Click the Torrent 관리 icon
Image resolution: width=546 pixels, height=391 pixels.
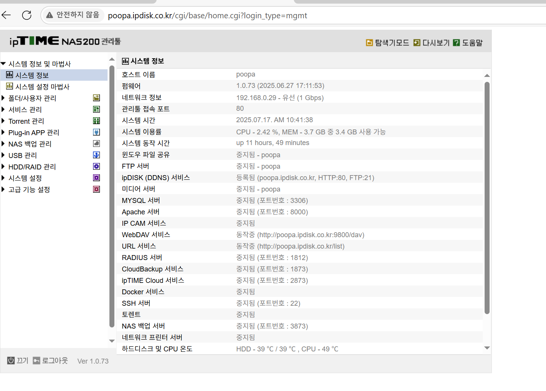click(96, 121)
